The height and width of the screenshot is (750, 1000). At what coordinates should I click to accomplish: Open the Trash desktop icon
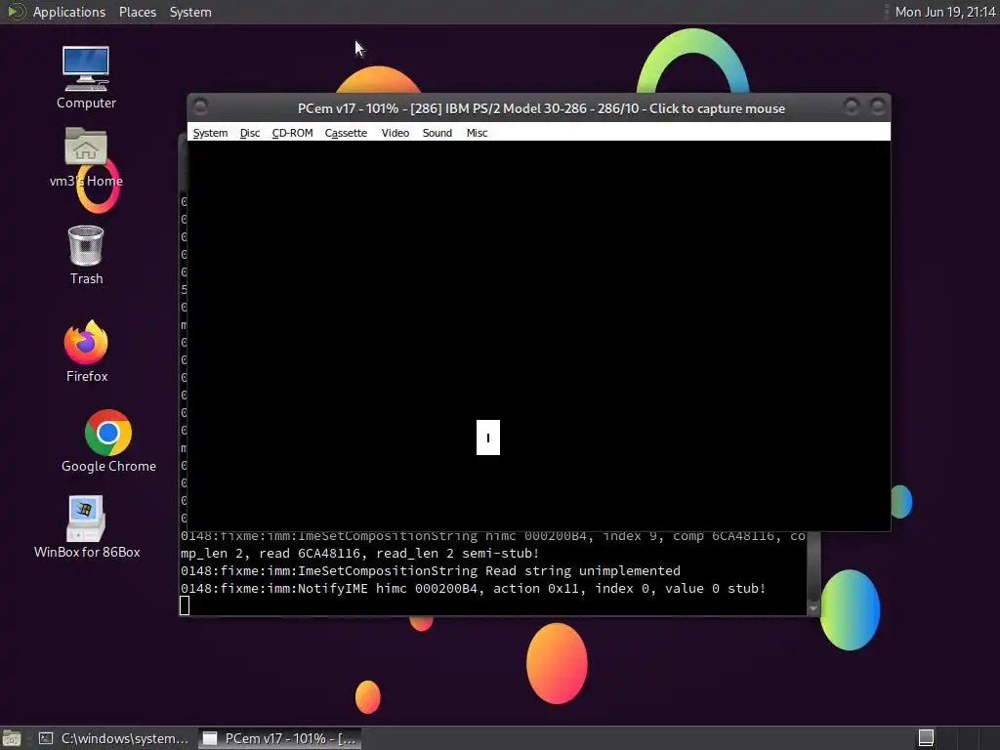pos(86,255)
